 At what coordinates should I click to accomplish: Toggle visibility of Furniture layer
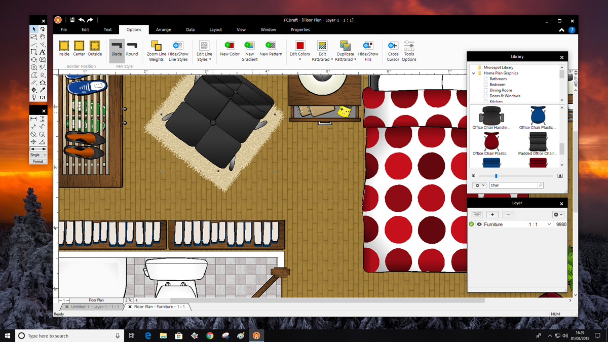pos(479,224)
